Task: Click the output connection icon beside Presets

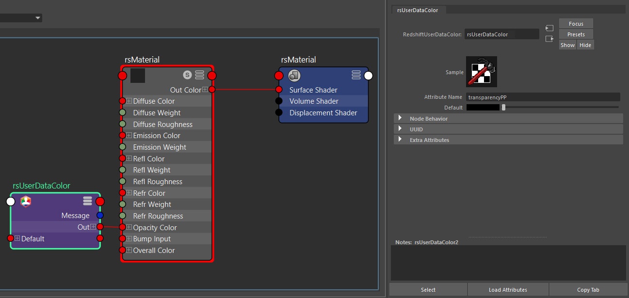Action: 549,39
